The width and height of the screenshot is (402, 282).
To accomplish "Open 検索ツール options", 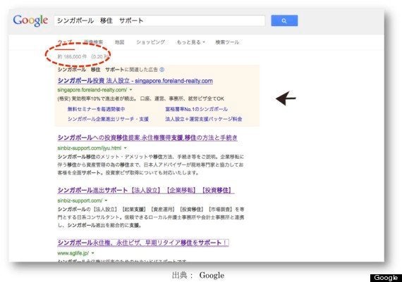I will [x=227, y=42].
